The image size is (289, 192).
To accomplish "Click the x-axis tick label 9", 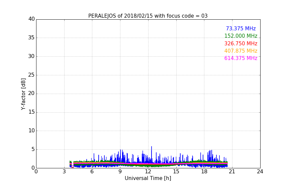I will point(120,172).
